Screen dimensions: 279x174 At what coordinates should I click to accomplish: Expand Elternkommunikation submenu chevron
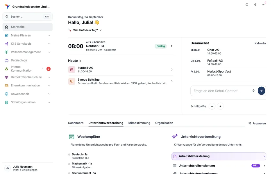point(49,86)
